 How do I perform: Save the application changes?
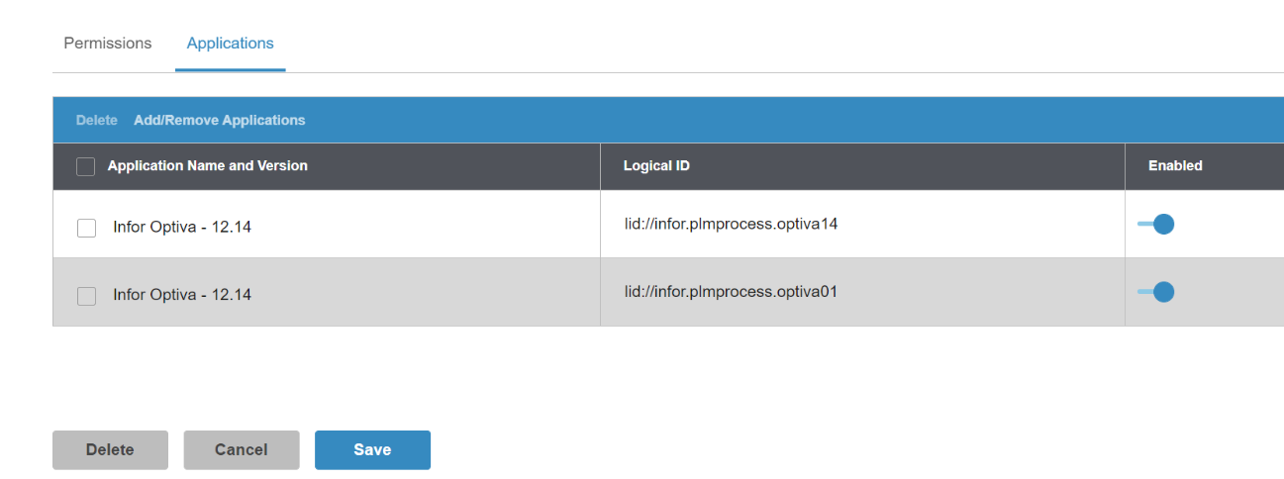tap(372, 450)
